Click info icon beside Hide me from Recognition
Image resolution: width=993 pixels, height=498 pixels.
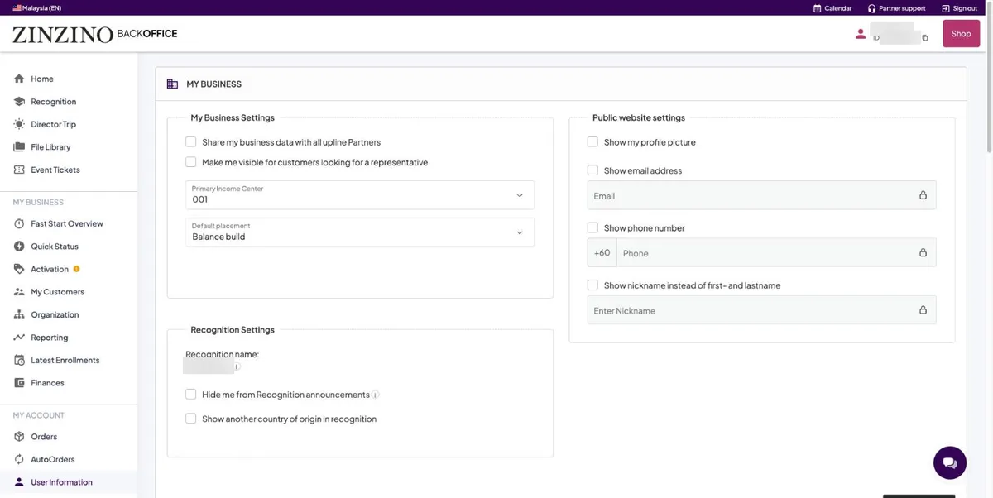(x=376, y=395)
